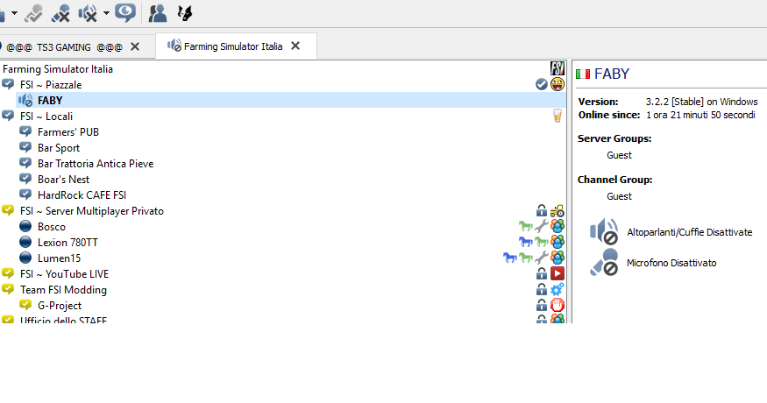Click the beer glass icon on Locali
Viewport: 767px width, 403px height.
[557, 116]
